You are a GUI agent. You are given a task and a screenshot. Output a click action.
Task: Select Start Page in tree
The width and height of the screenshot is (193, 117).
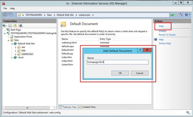[15, 30]
